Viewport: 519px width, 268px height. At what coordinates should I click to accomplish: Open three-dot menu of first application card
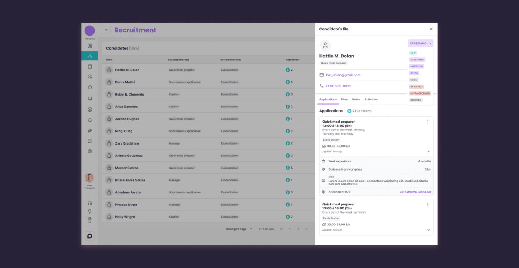point(428,122)
